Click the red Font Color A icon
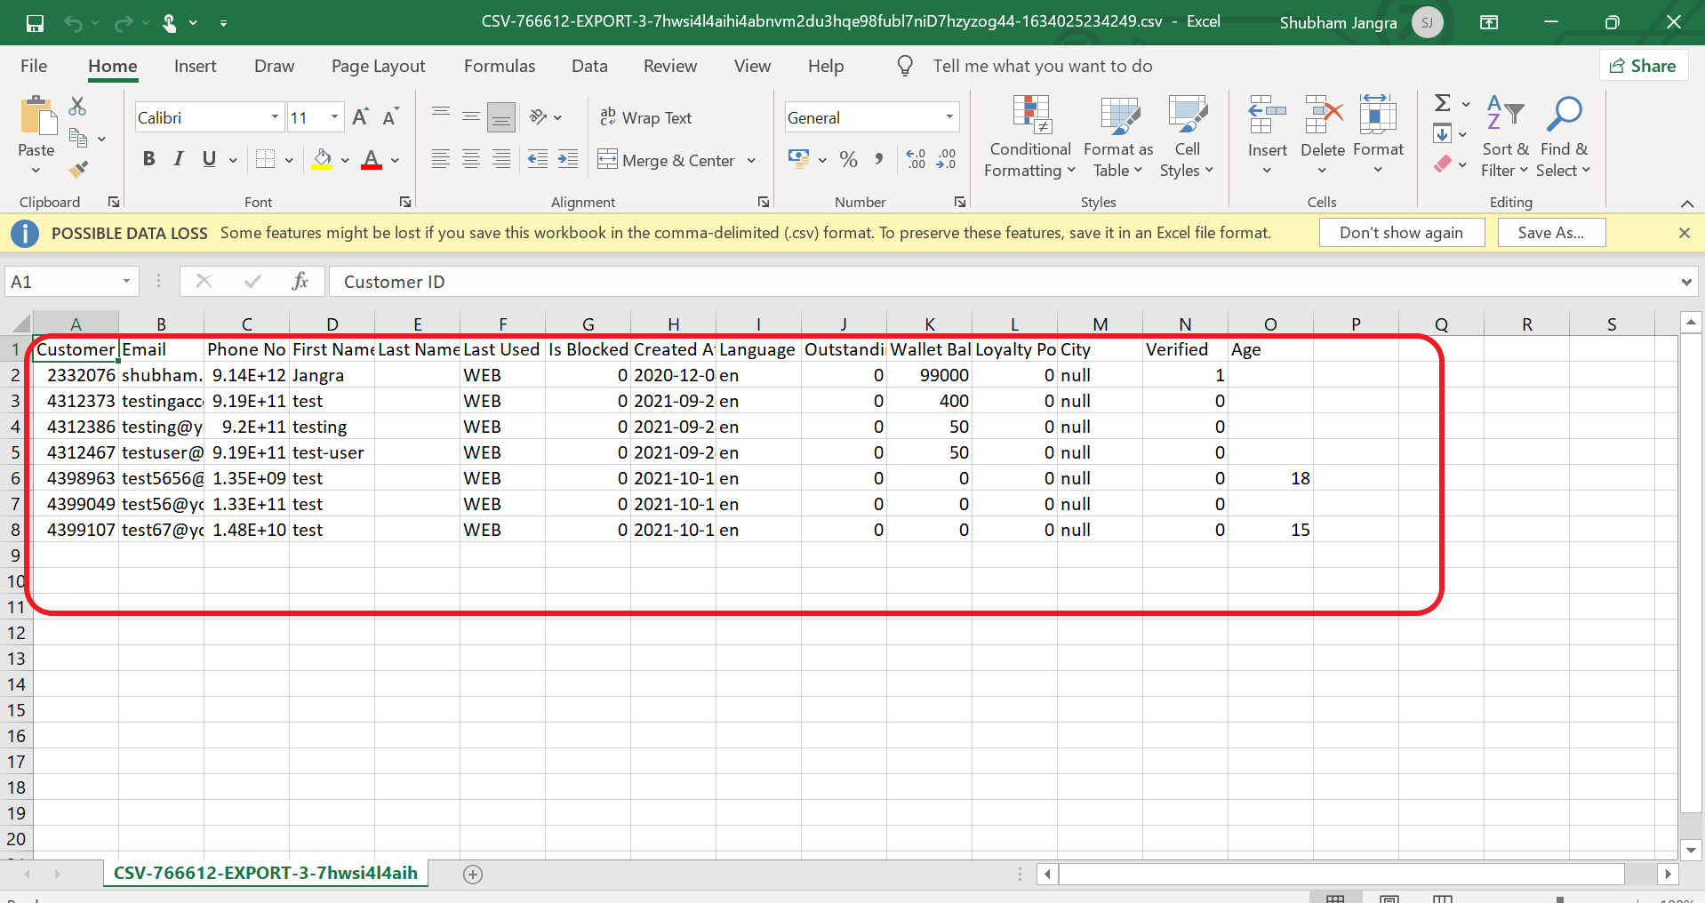The image size is (1705, 903). pos(372,159)
